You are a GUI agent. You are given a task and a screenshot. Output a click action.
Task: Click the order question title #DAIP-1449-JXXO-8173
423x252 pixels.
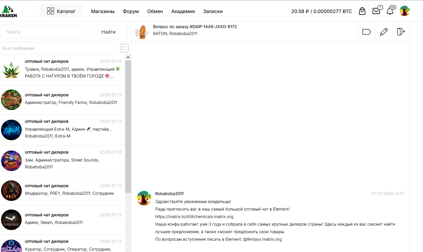click(195, 27)
